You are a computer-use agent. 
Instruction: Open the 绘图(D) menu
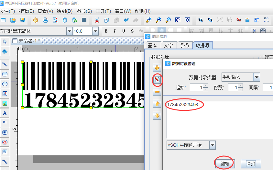65,11
